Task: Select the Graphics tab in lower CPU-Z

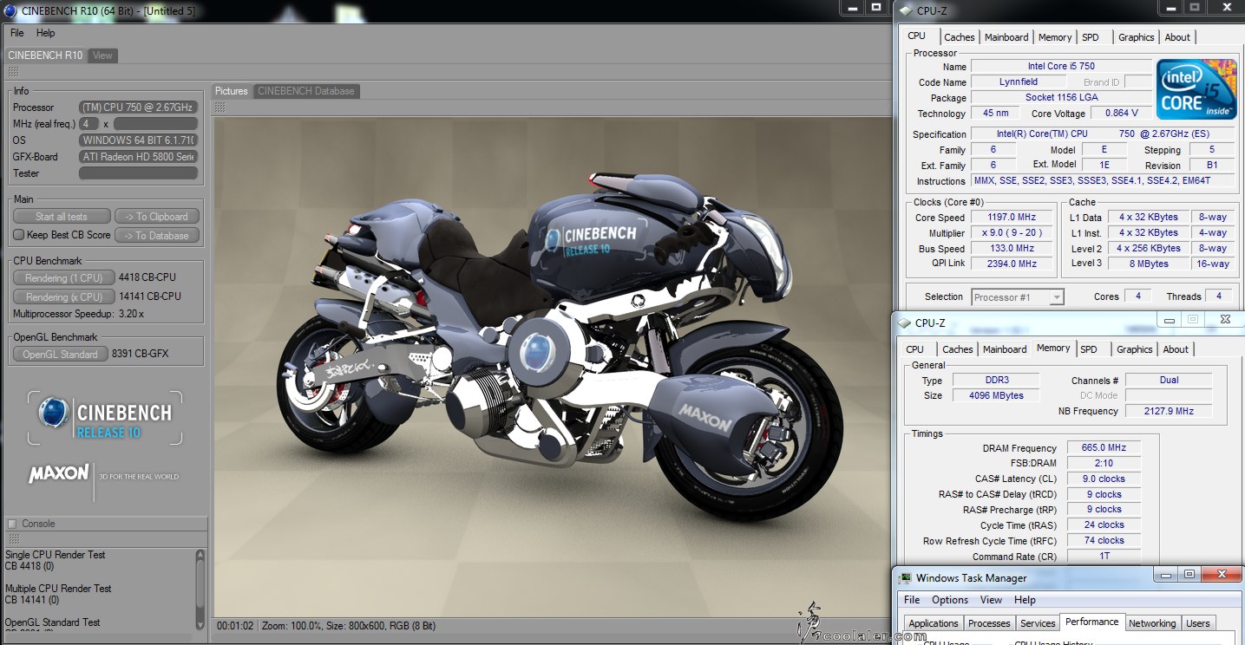Action: point(1135,349)
